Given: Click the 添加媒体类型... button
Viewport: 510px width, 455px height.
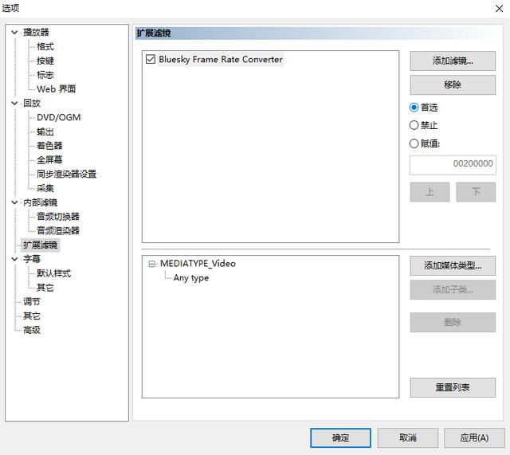Looking at the screenshot, I should coord(453,265).
